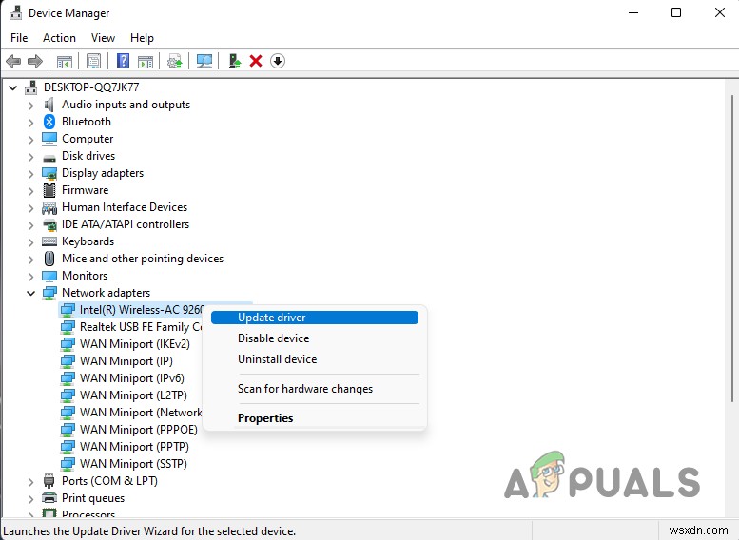This screenshot has width=739, height=540.
Task: Expand the Firmware category
Action: click(31, 191)
